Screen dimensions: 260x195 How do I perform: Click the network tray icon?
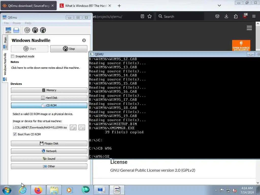[228, 190]
